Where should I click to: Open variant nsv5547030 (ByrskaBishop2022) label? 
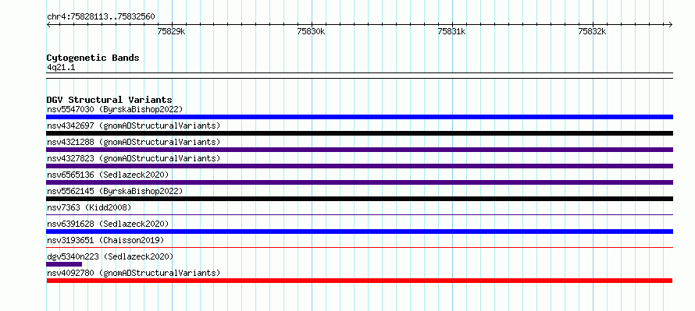pyautogui.click(x=115, y=109)
